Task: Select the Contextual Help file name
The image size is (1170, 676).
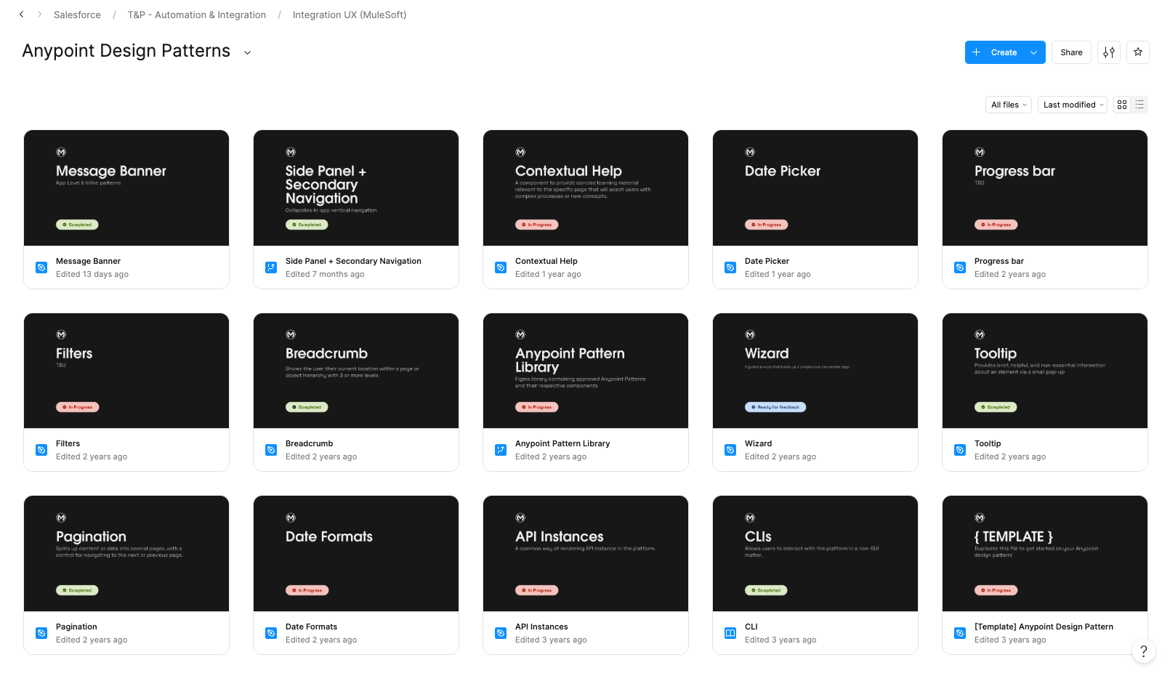Action: click(546, 261)
